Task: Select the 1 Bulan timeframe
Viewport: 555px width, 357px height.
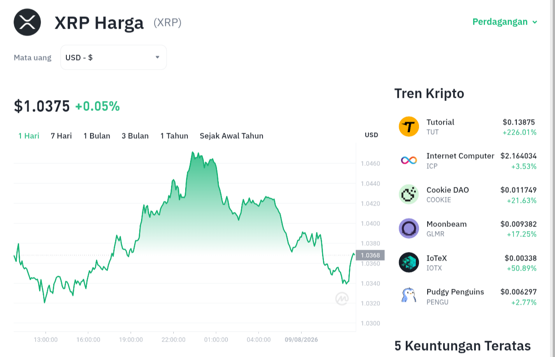Action: click(97, 136)
